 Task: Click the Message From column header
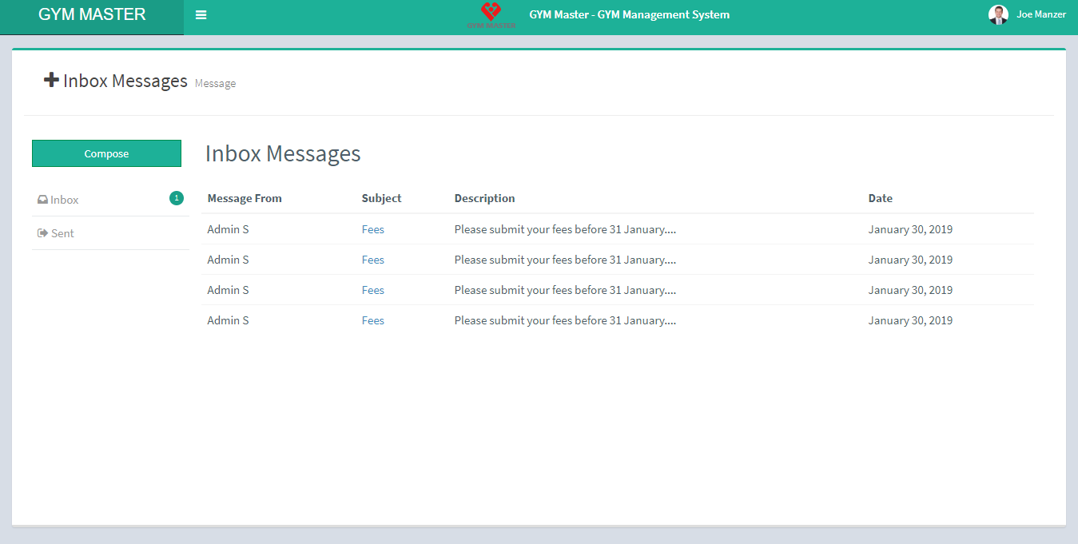pyautogui.click(x=244, y=198)
